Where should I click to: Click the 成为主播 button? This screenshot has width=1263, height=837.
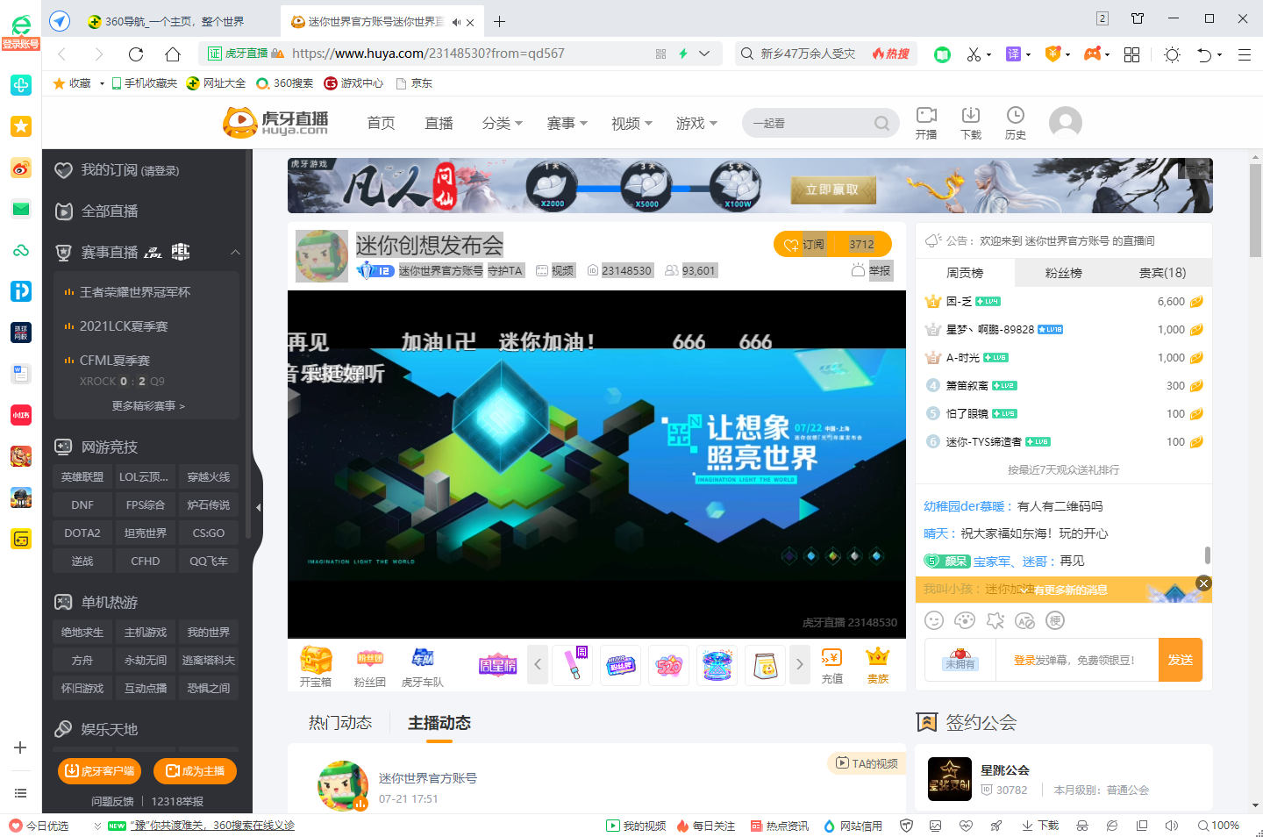point(195,771)
